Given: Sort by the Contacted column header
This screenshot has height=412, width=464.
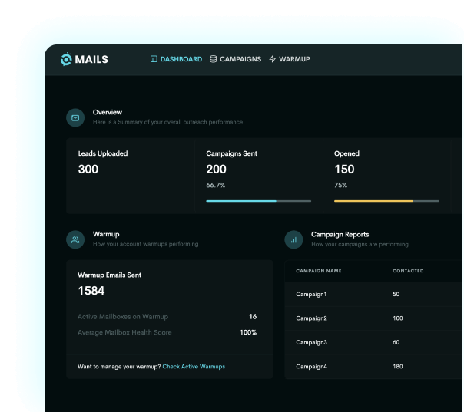Looking at the screenshot, I should 408,271.
